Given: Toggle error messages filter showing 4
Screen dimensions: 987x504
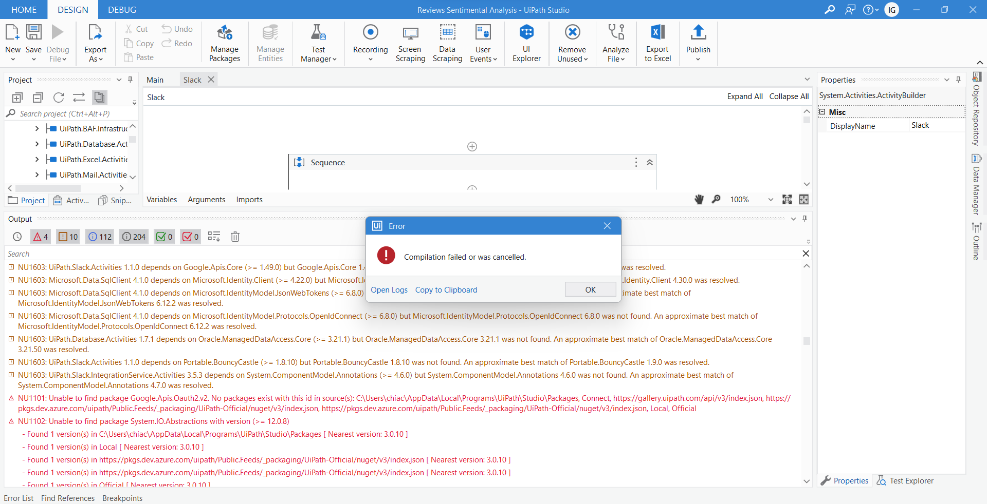Looking at the screenshot, I should [x=41, y=237].
